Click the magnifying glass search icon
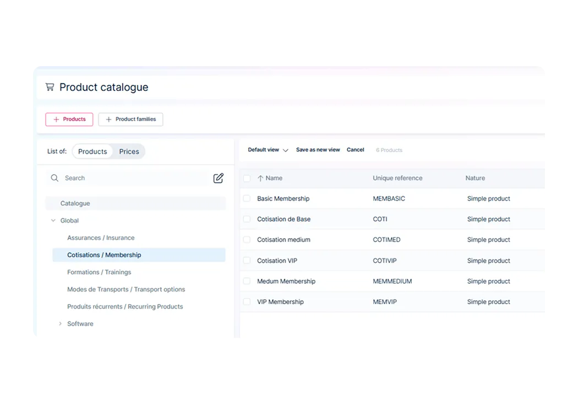578x405 pixels. 54,178
